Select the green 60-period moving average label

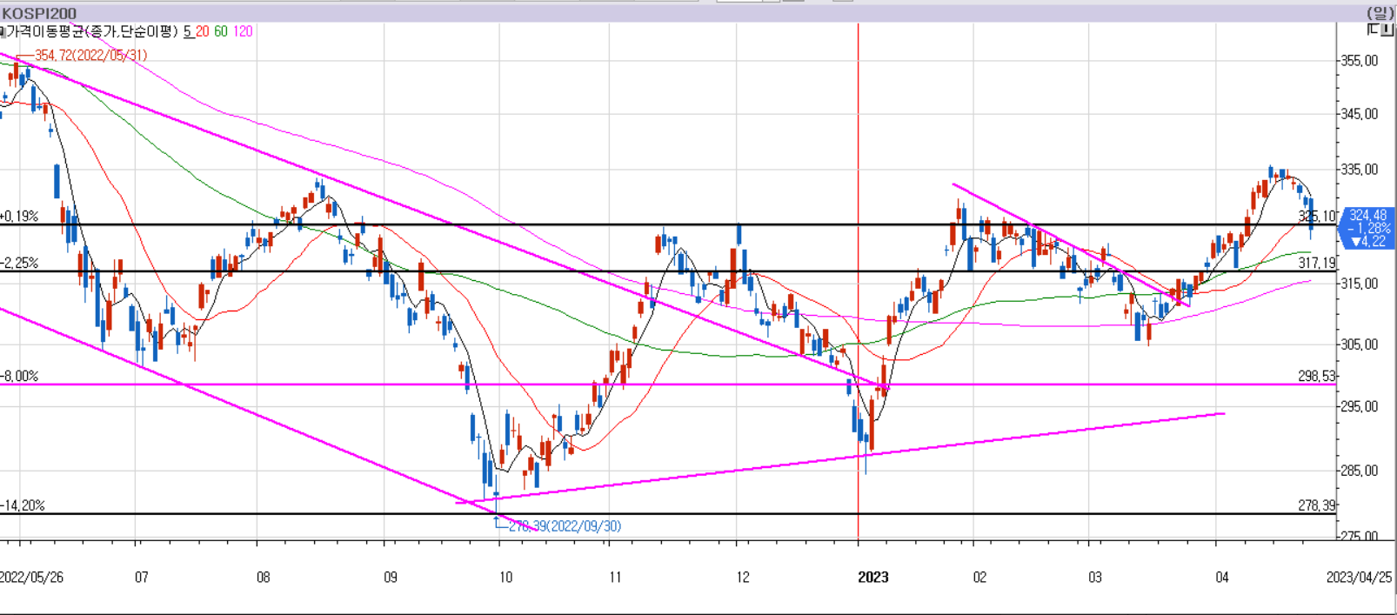[221, 31]
